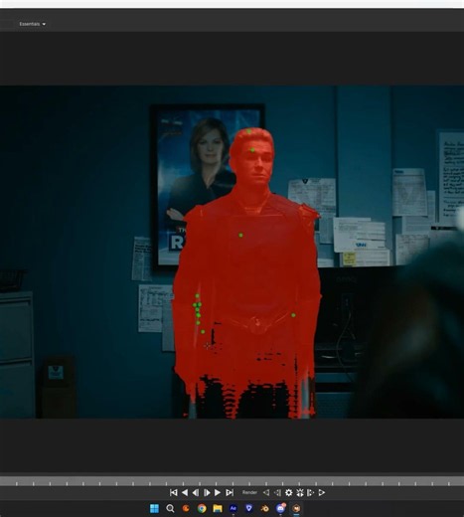Screen dimensions: 464x517
Task: Render forward one frame
Action: (x=310, y=493)
